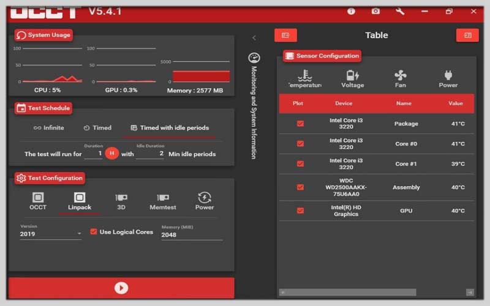Image resolution: width=490 pixels, height=306 pixels.
Task: Select the Linpack test
Action: click(80, 201)
